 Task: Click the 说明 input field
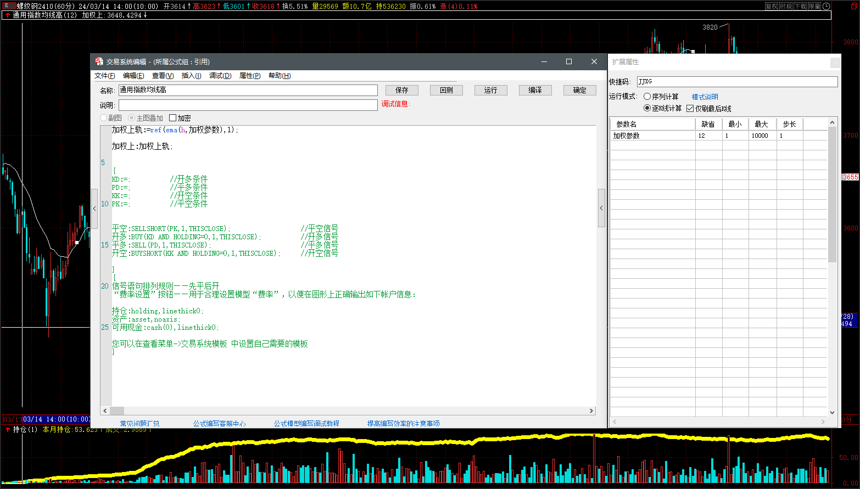pyautogui.click(x=248, y=105)
